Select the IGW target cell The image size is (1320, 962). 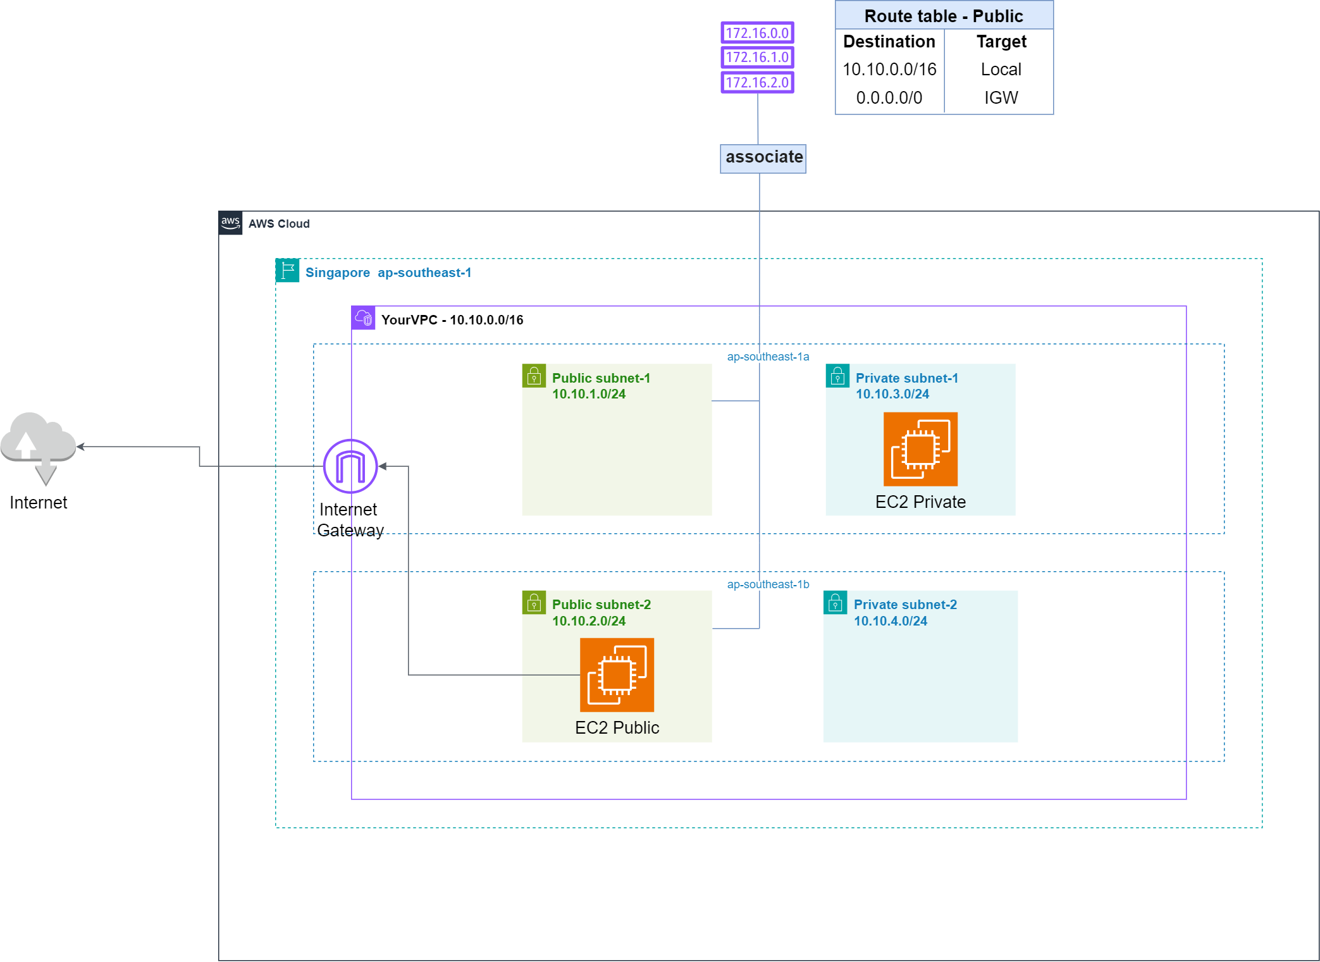point(1001,98)
